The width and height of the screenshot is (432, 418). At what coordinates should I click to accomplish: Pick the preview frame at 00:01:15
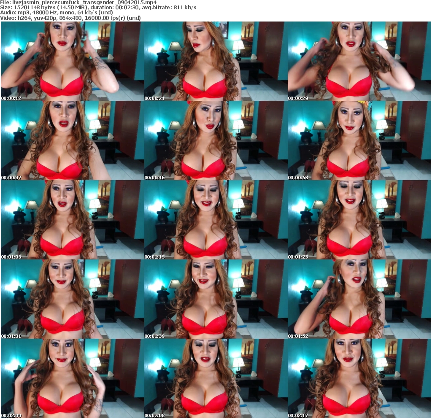click(216, 220)
